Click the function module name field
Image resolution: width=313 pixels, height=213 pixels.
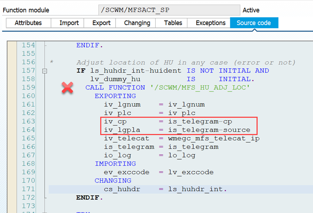point(169,10)
